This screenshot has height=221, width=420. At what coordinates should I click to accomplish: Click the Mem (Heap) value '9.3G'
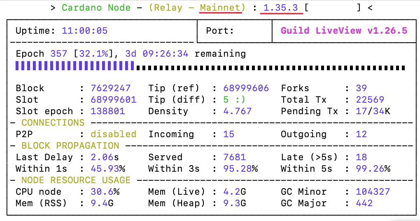coord(235,203)
